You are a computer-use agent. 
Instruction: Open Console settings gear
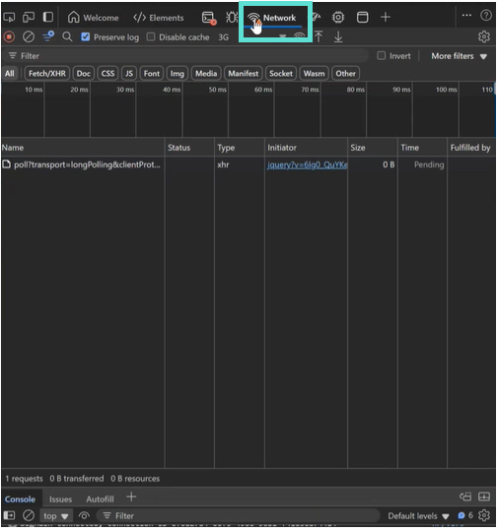(484, 515)
